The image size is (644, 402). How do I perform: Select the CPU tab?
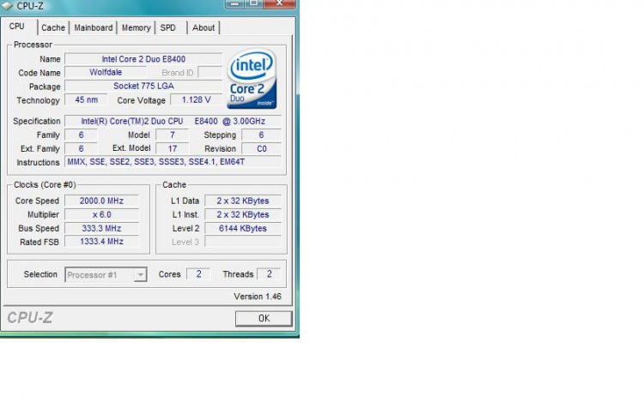pyautogui.click(x=17, y=27)
